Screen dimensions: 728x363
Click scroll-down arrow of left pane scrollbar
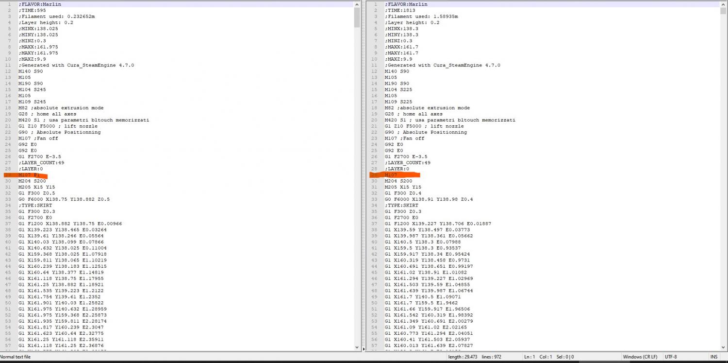tap(357, 347)
